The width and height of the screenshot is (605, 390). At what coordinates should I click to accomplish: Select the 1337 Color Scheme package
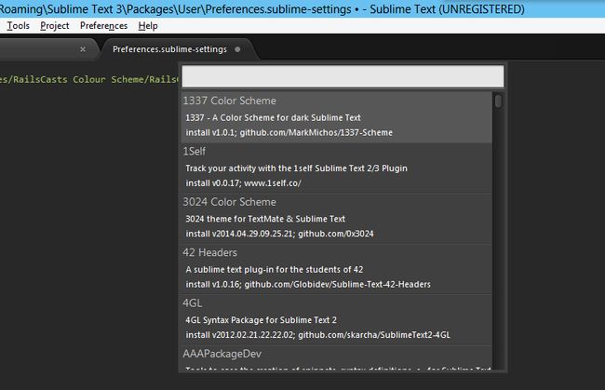337,116
